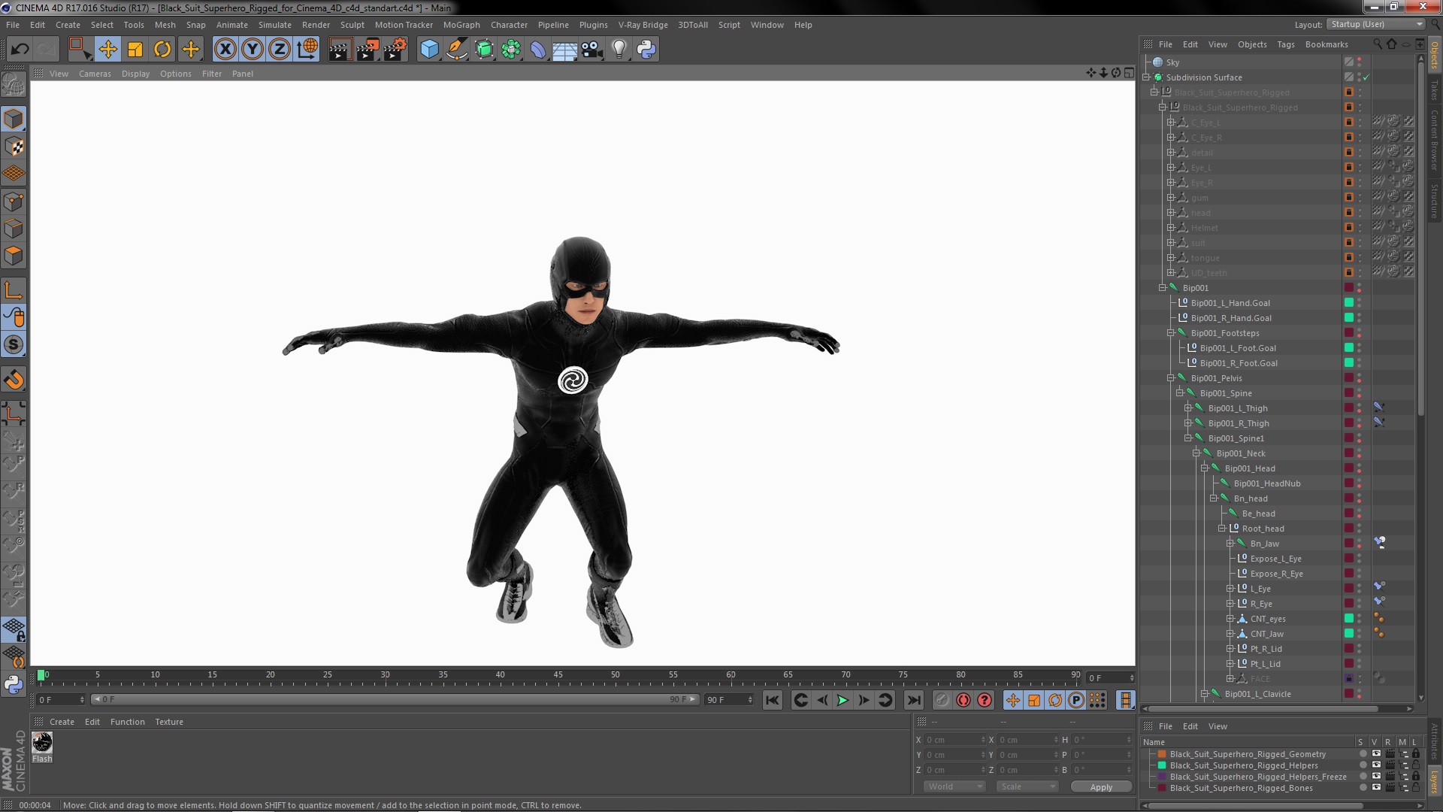Viewport: 1443px width, 812px height.
Task: Select the Move tool in top toolbar
Action: [107, 50]
